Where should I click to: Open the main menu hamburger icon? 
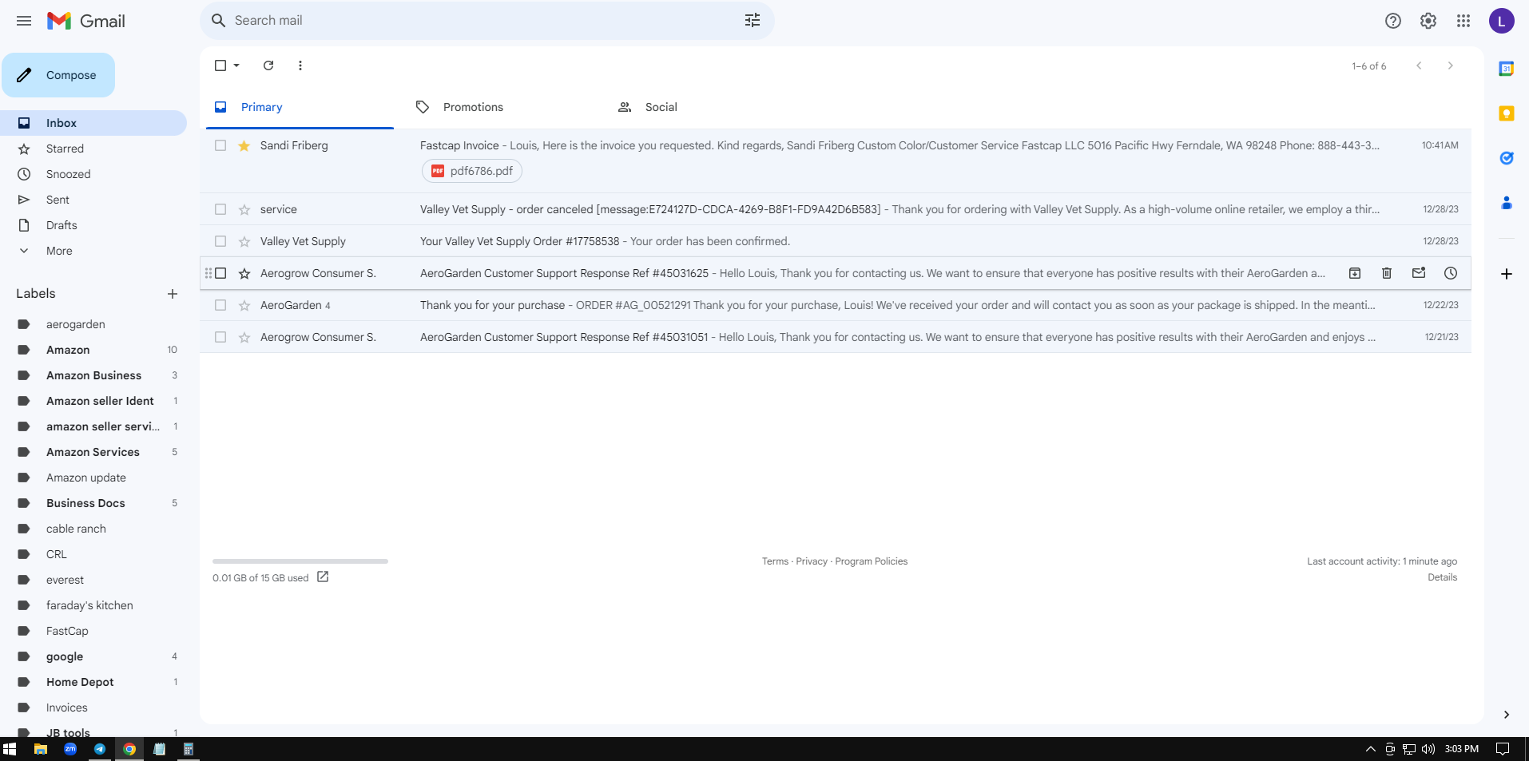click(24, 21)
